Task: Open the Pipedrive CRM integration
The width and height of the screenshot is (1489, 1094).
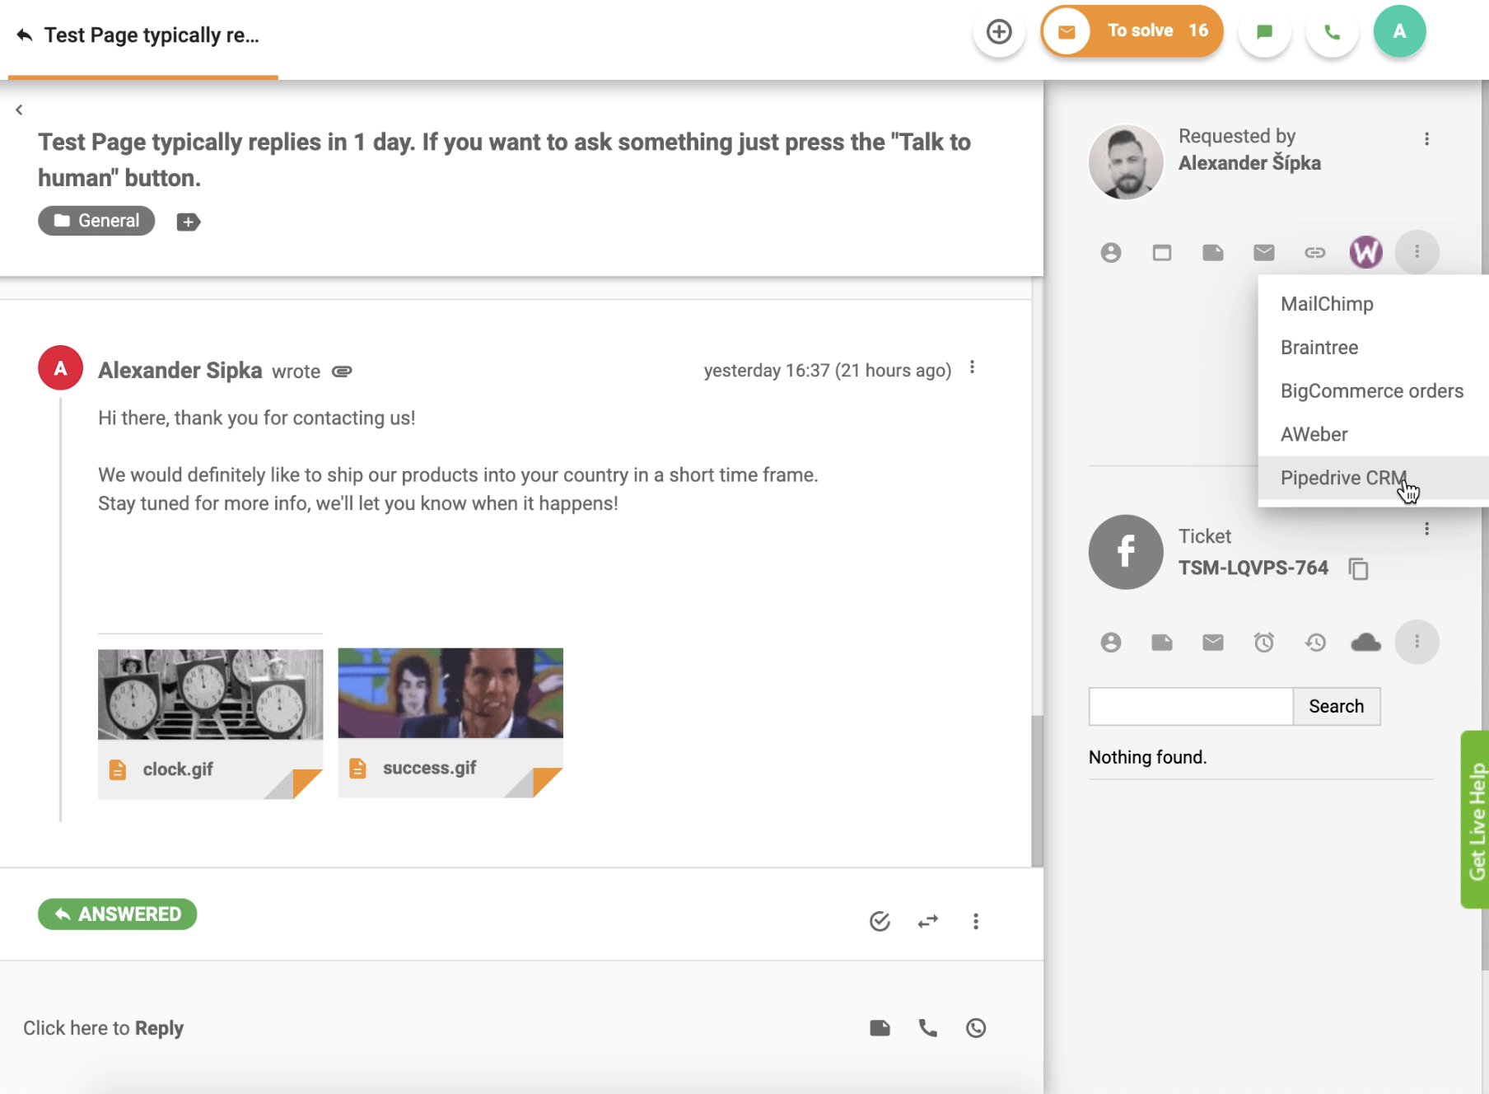Action: (1343, 478)
